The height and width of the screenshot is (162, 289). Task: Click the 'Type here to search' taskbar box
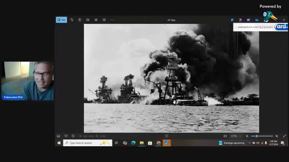pyautogui.click(x=88, y=143)
